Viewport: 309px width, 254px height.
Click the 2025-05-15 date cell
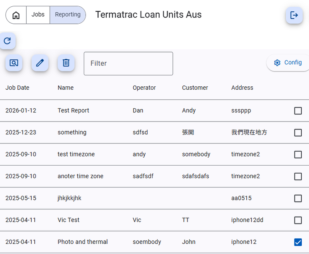[x=21, y=198]
